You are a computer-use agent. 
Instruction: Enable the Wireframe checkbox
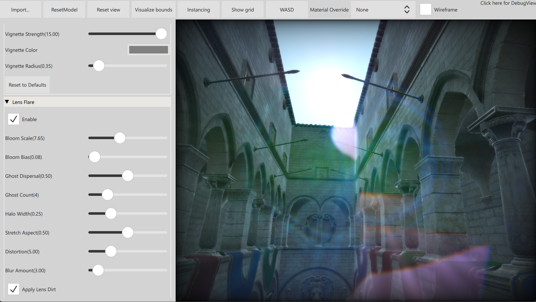tap(426, 10)
